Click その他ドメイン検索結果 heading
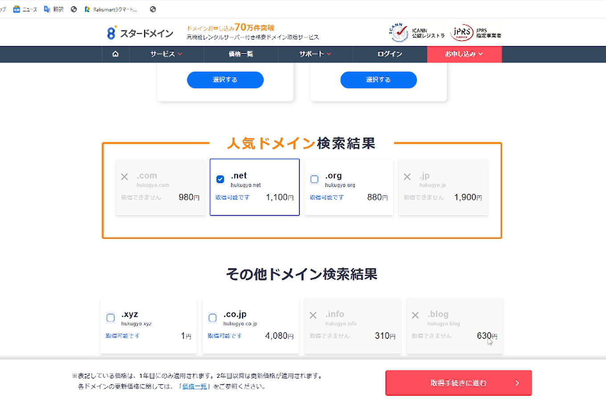This screenshot has width=606, height=402. point(302,274)
